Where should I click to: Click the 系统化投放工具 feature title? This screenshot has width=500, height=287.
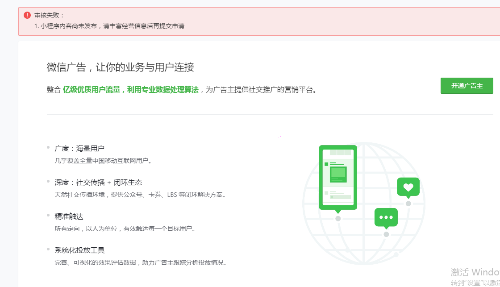pos(80,250)
